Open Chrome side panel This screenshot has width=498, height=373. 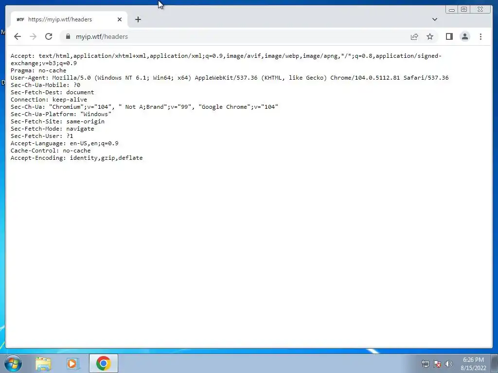449,36
